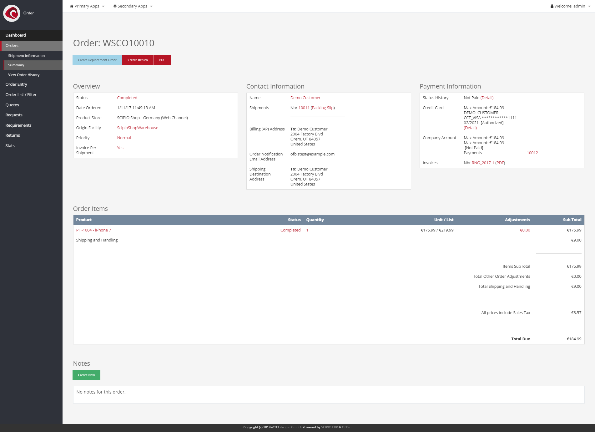595x432 pixels.
Task: Download the order as PDF
Action: point(162,60)
